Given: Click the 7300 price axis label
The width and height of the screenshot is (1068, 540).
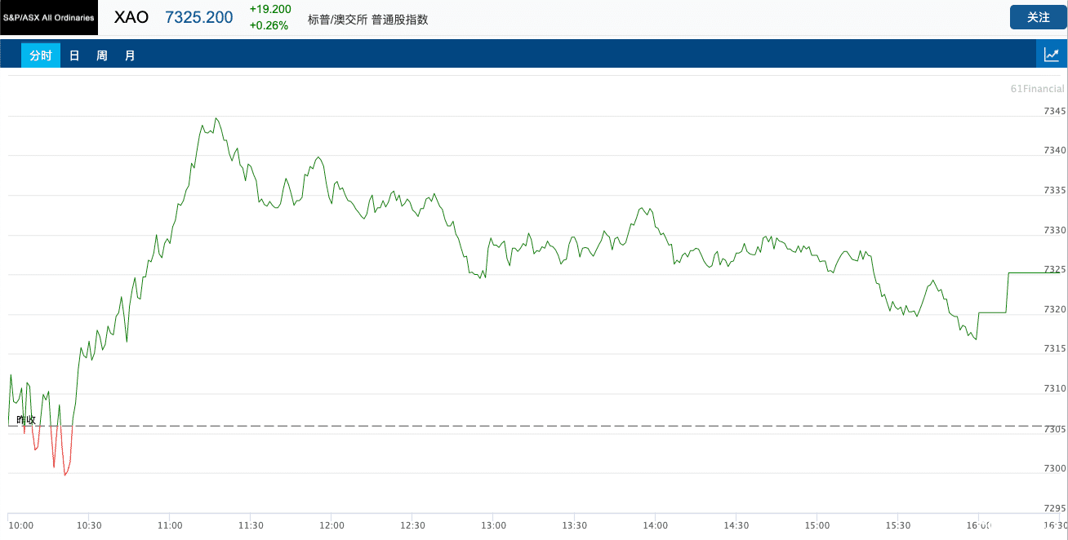Looking at the screenshot, I should [x=1055, y=468].
